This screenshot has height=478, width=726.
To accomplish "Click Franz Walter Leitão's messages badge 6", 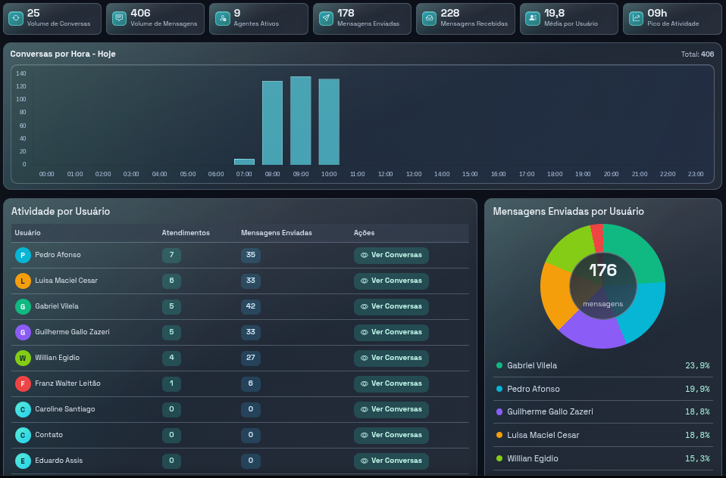I will (251, 383).
